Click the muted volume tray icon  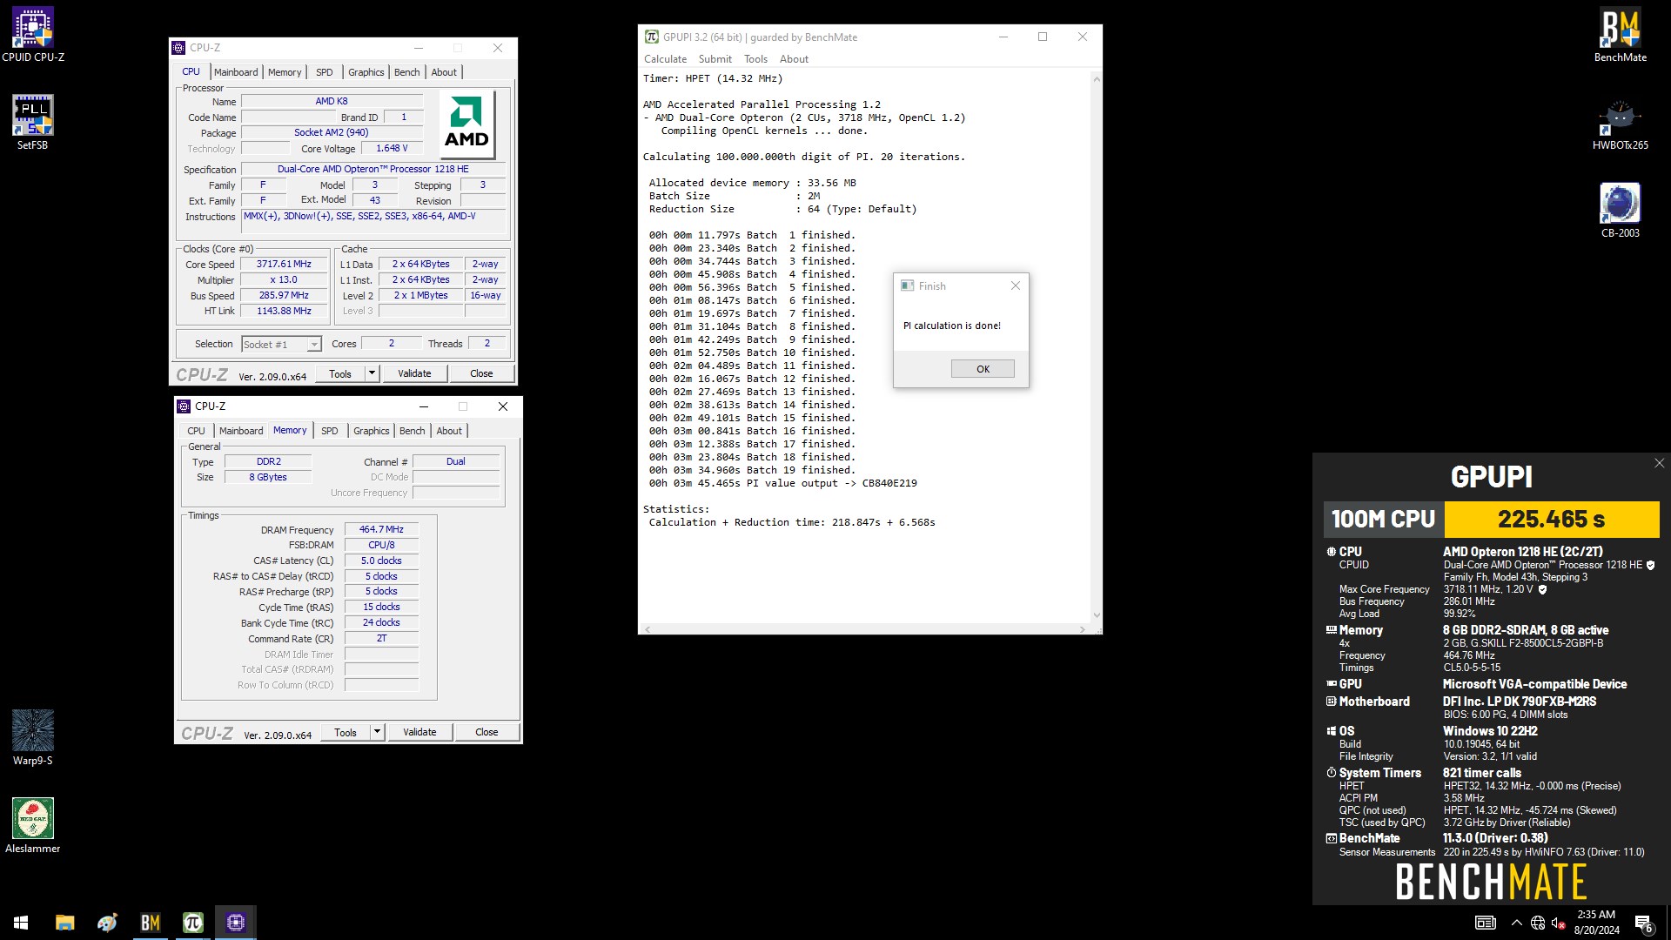(1559, 923)
